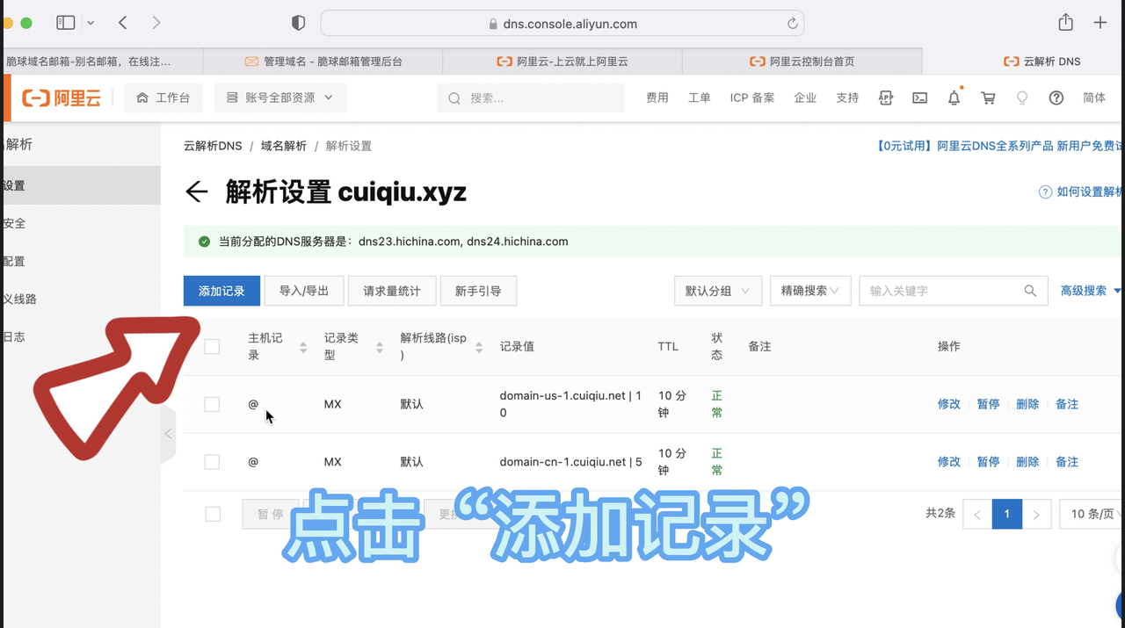Open shopping cart icon
The width and height of the screenshot is (1125, 628).
988,97
